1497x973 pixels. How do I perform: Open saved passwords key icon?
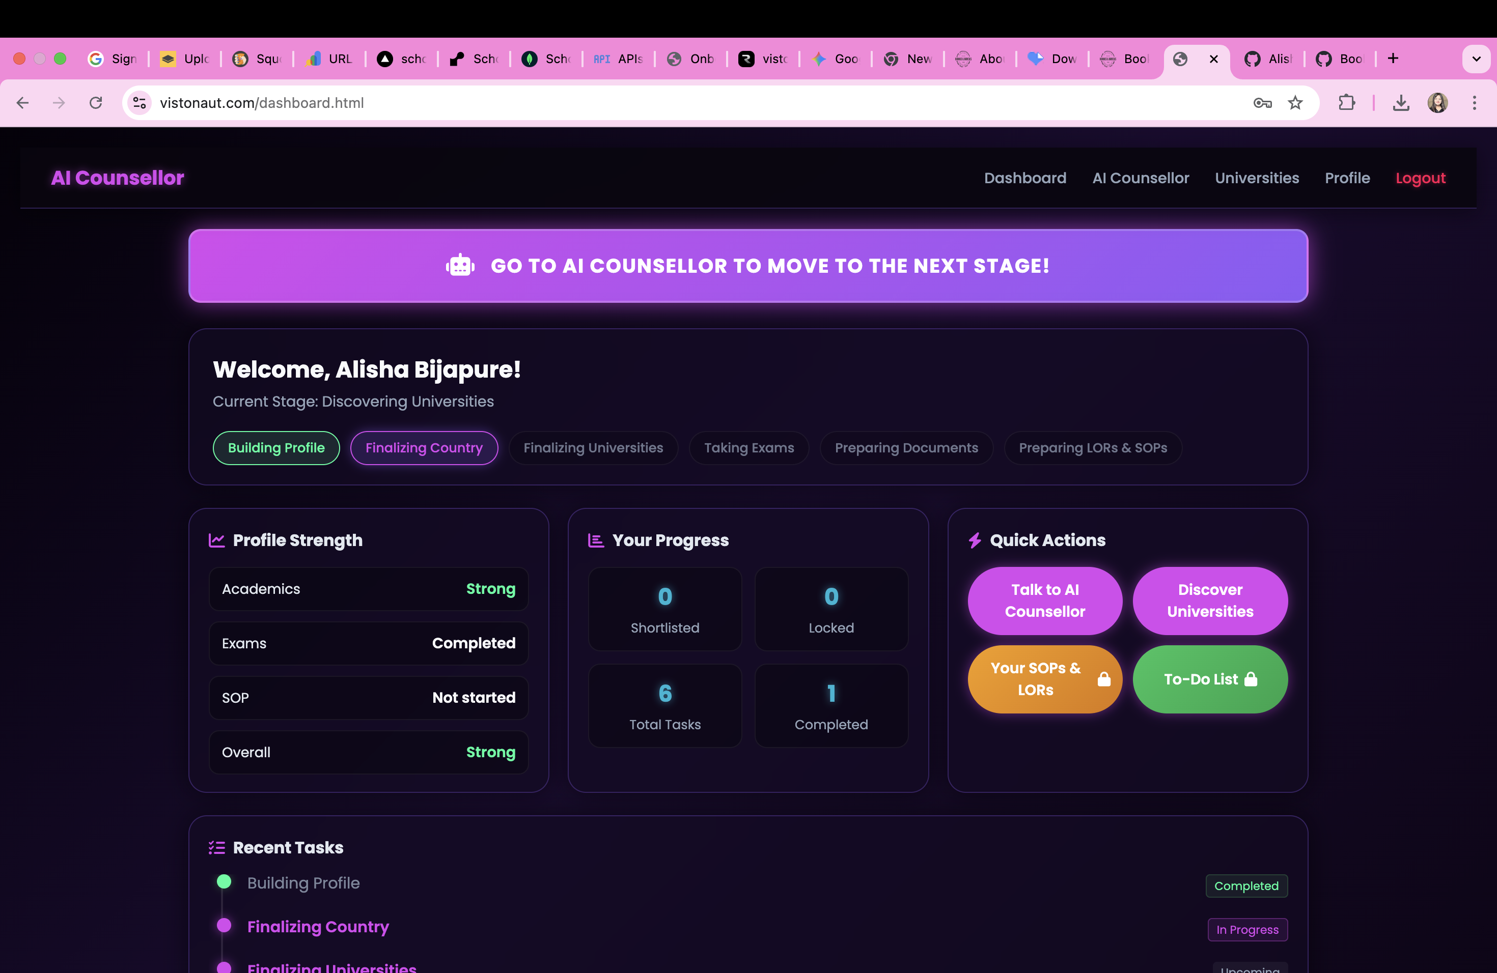point(1262,102)
